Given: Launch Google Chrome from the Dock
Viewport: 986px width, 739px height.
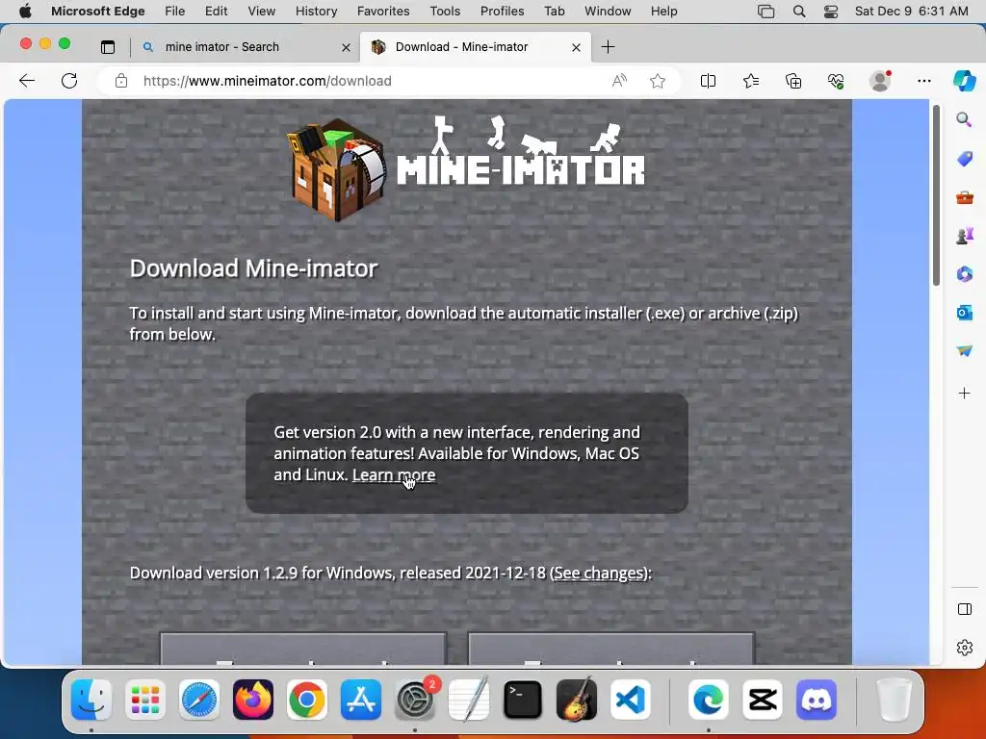Looking at the screenshot, I should [x=307, y=700].
